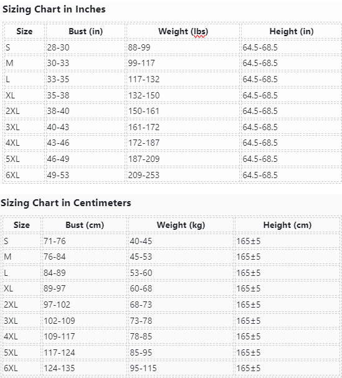This screenshot has height=378, width=342.
Task: Click the 'Sizing Chart in Inches' heading
Action: 54,9
